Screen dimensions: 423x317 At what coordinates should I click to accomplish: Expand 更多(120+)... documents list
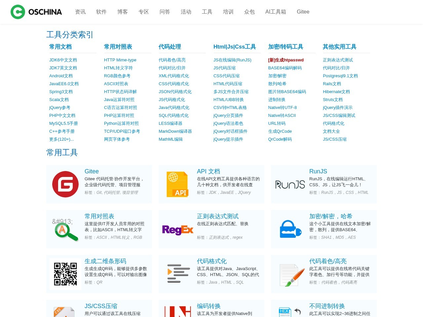[x=61, y=139]
